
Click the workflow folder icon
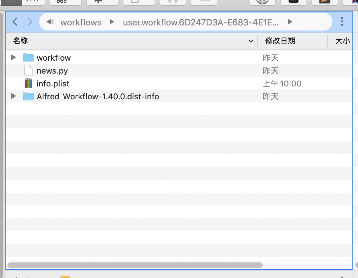(x=28, y=58)
